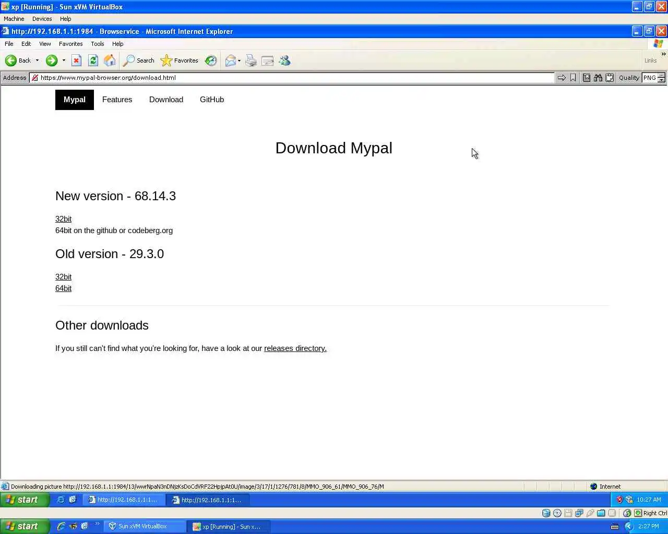
Task: Click the PNG quality value field
Action: pyautogui.click(x=650, y=78)
